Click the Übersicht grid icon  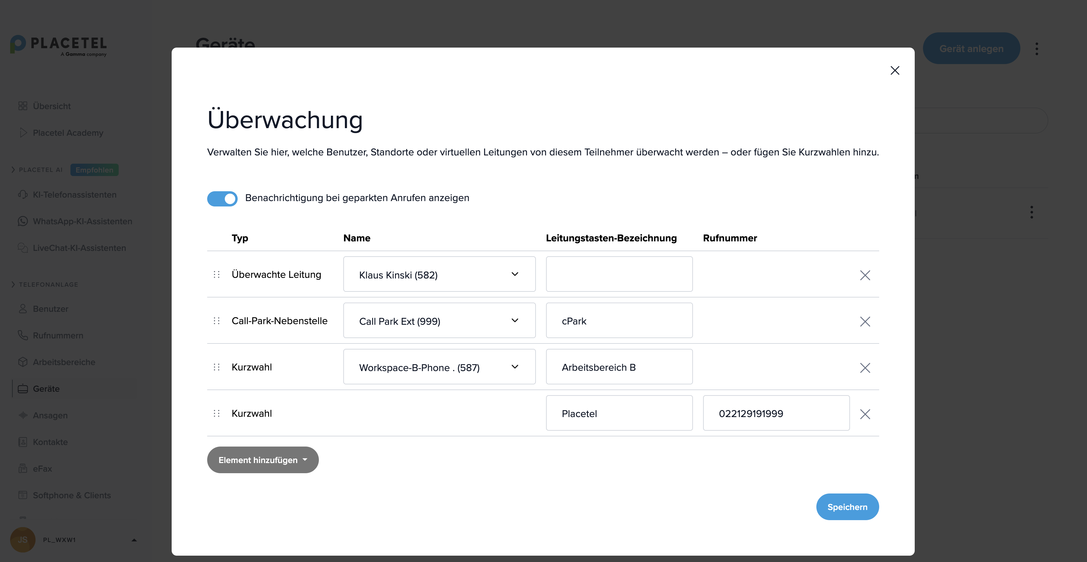(23, 106)
